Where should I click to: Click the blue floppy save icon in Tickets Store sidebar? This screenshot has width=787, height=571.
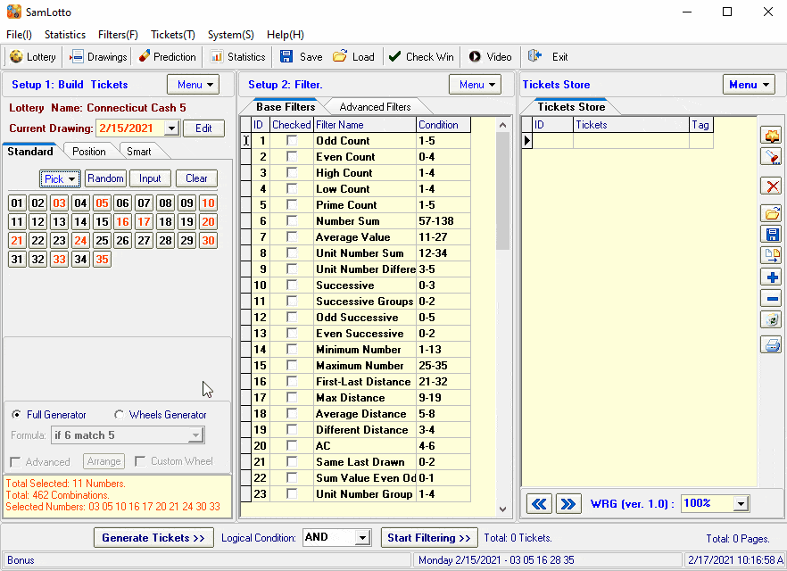point(772,235)
